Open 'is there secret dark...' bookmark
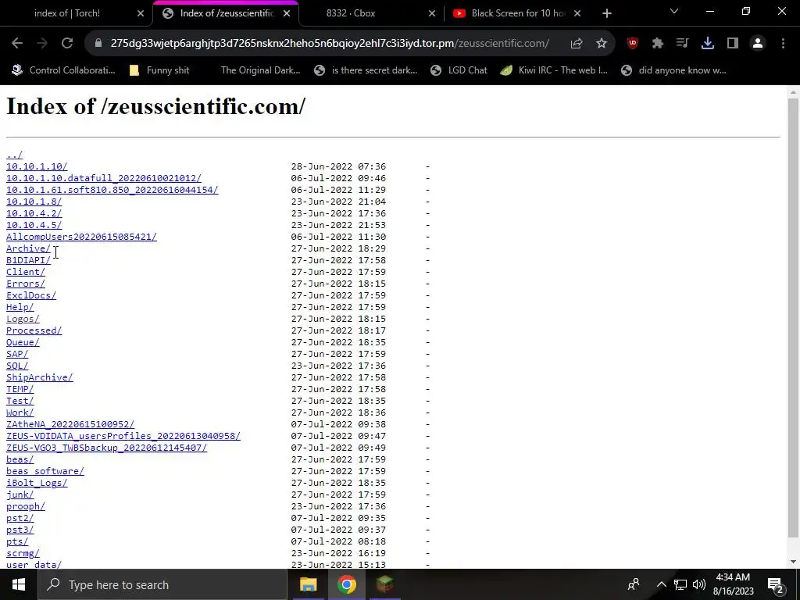Screen dimensions: 800x600 (x=366, y=70)
